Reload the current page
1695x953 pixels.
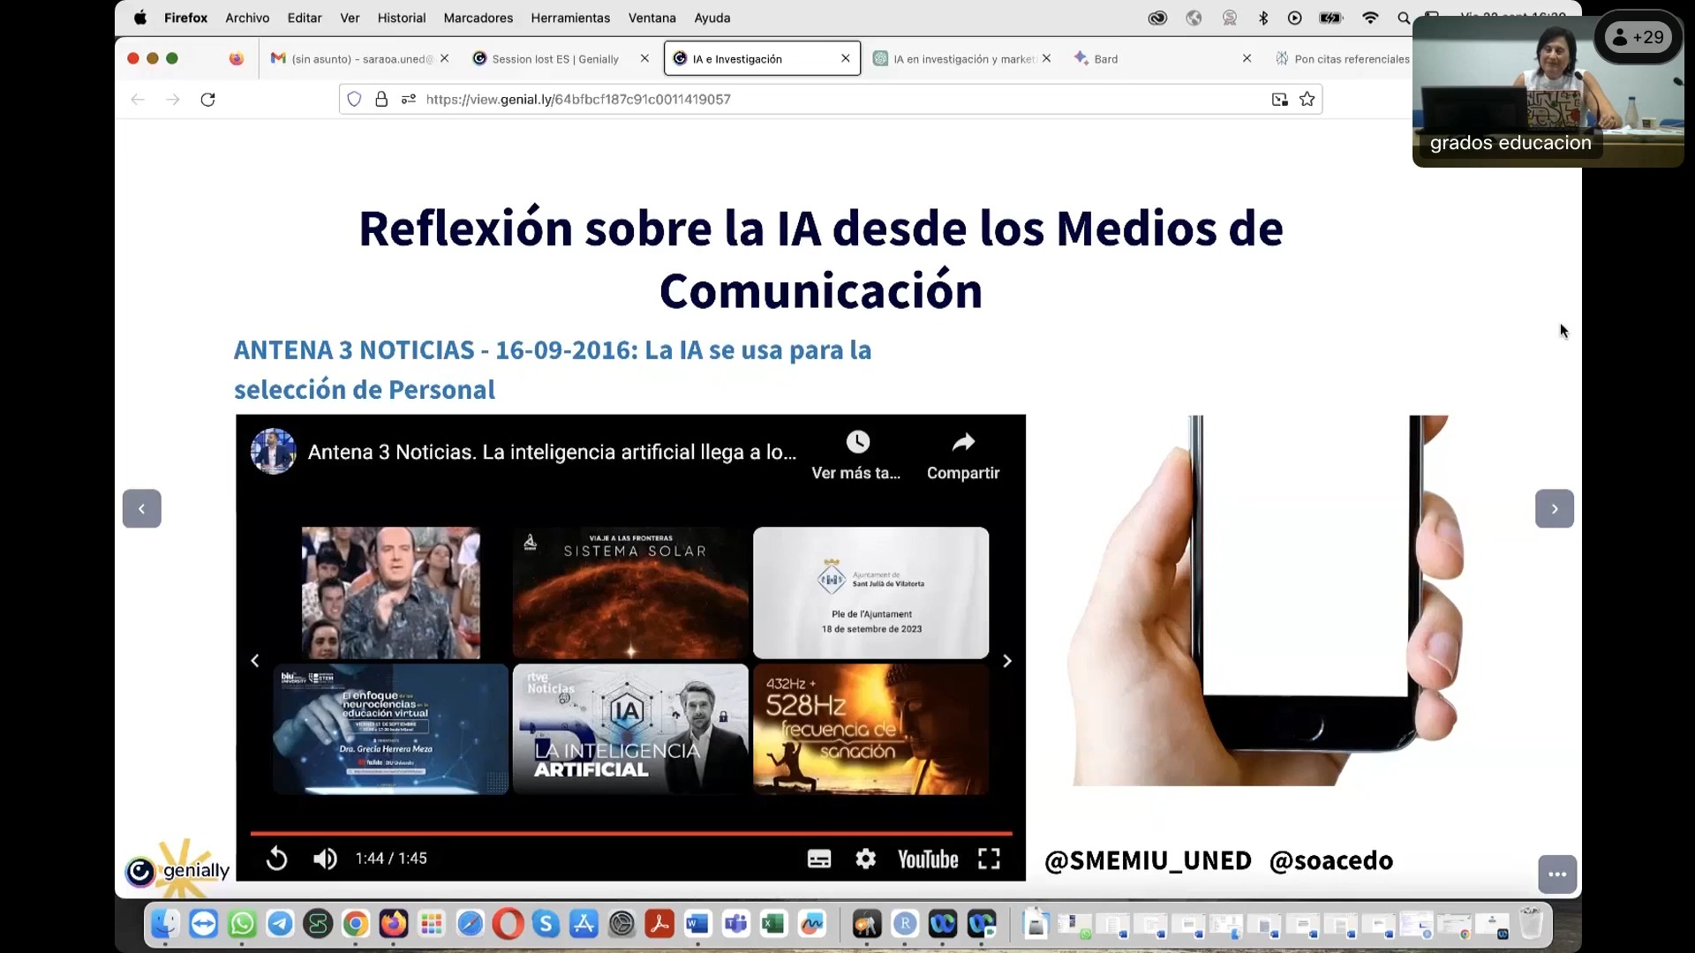(207, 100)
